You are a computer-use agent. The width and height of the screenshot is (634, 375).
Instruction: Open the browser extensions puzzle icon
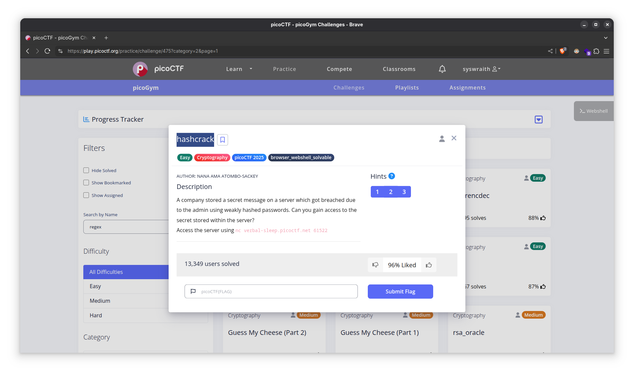596,51
